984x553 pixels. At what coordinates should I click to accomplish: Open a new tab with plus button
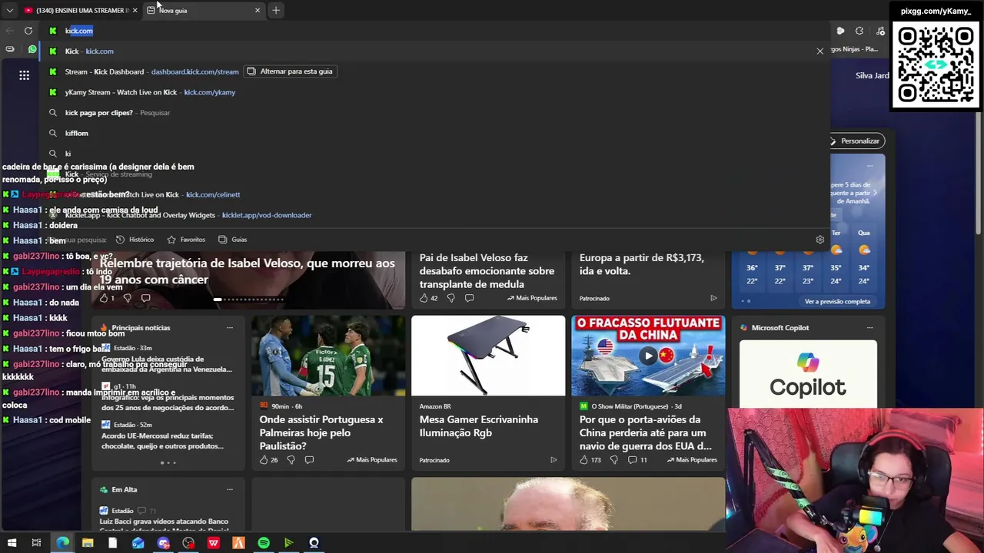click(276, 10)
